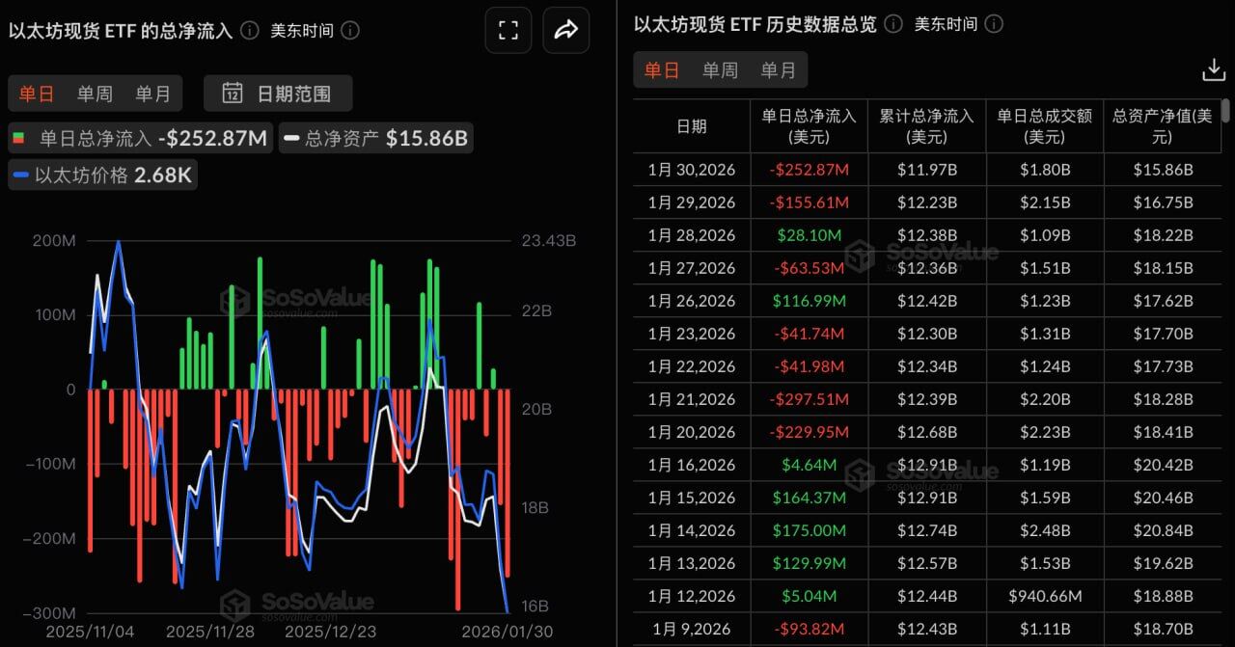Click info icon next to left 美东时间 label
1235x647 pixels.
350,31
